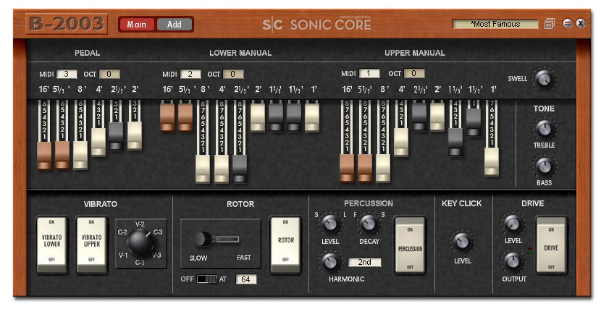Click the Upper Manual 1 1/3' black drawbar

click(474, 122)
